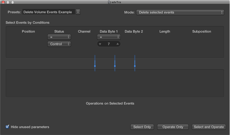
Task: Click the Operate Only button
Action: (x=173, y=127)
